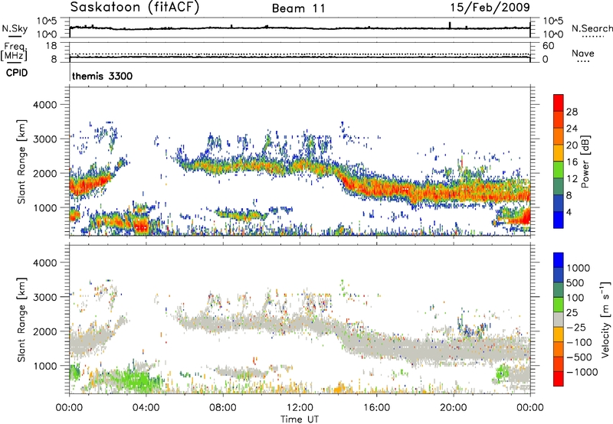Pick the yellow −25 to −100 velocity segment

pyautogui.click(x=559, y=334)
